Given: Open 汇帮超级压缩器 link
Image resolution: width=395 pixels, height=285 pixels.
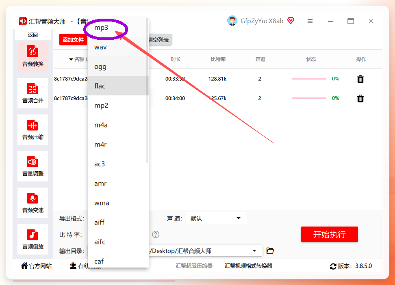Looking at the screenshot, I should [x=194, y=266].
